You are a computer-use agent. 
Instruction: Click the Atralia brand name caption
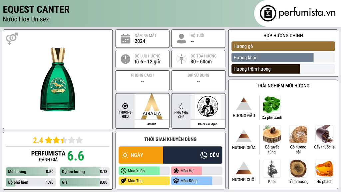[152, 124]
